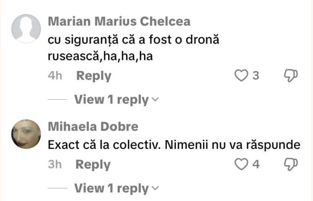The width and height of the screenshot is (313, 201).
Task: Like Marian Marius Chelcea's comment with the heart
Action: click(241, 76)
